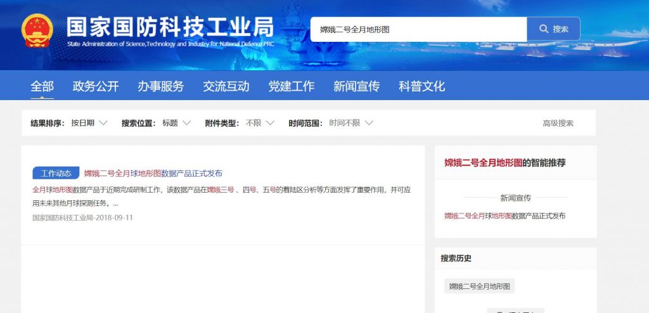Click the 搜索位置 label

(x=139, y=123)
